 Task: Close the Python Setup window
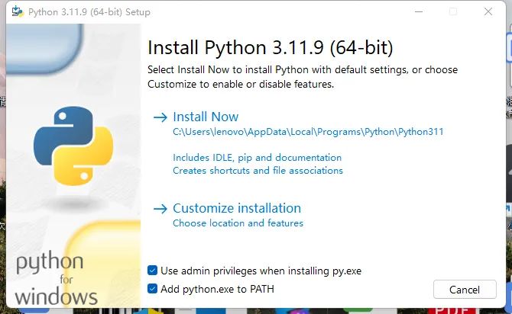point(488,11)
